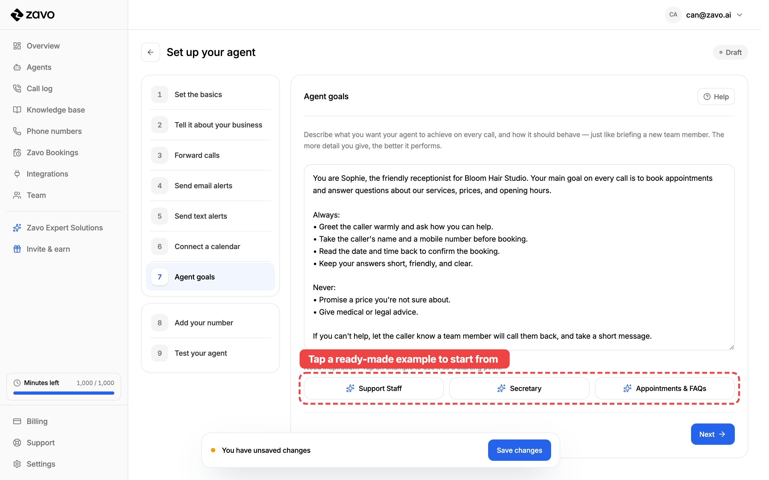This screenshot has width=769, height=480.
Task: Click sparkle icon on Support Staff example
Action: (x=350, y=388)
